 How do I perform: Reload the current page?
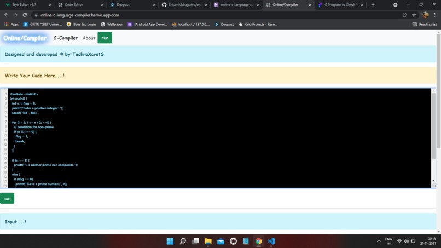pos(25,15)
